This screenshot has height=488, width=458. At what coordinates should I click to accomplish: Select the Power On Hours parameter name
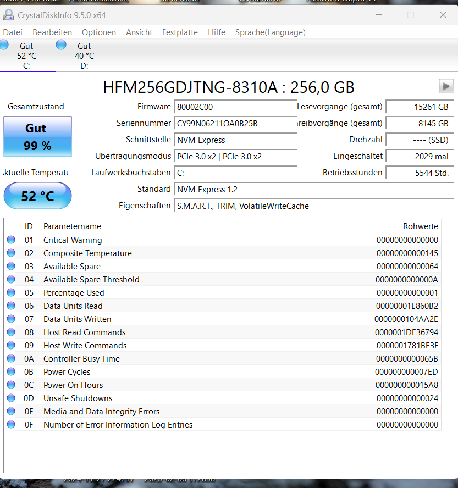(73, 385)
